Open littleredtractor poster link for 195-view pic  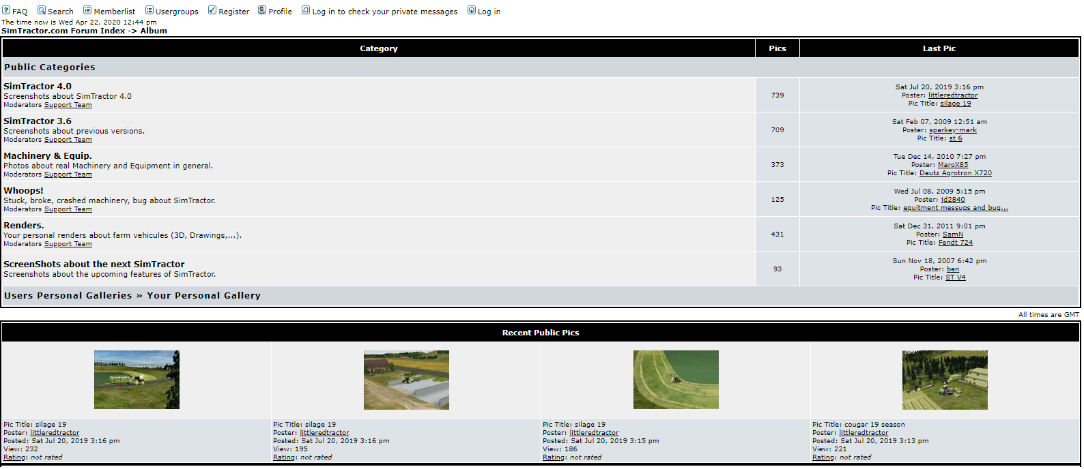pyautogui.click(x=324, y=433)
